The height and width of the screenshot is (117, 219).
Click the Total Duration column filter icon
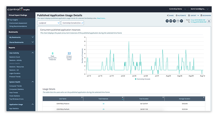point(163,98)
